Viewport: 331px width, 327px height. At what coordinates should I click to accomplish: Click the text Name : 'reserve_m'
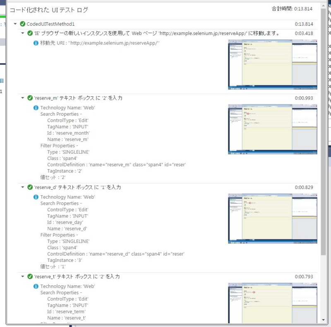coord(68,139)
